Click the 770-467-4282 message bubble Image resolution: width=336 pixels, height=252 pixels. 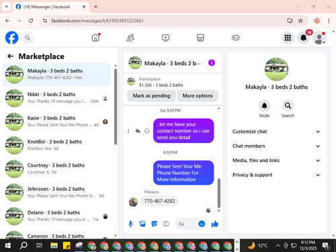pos(159,201)
